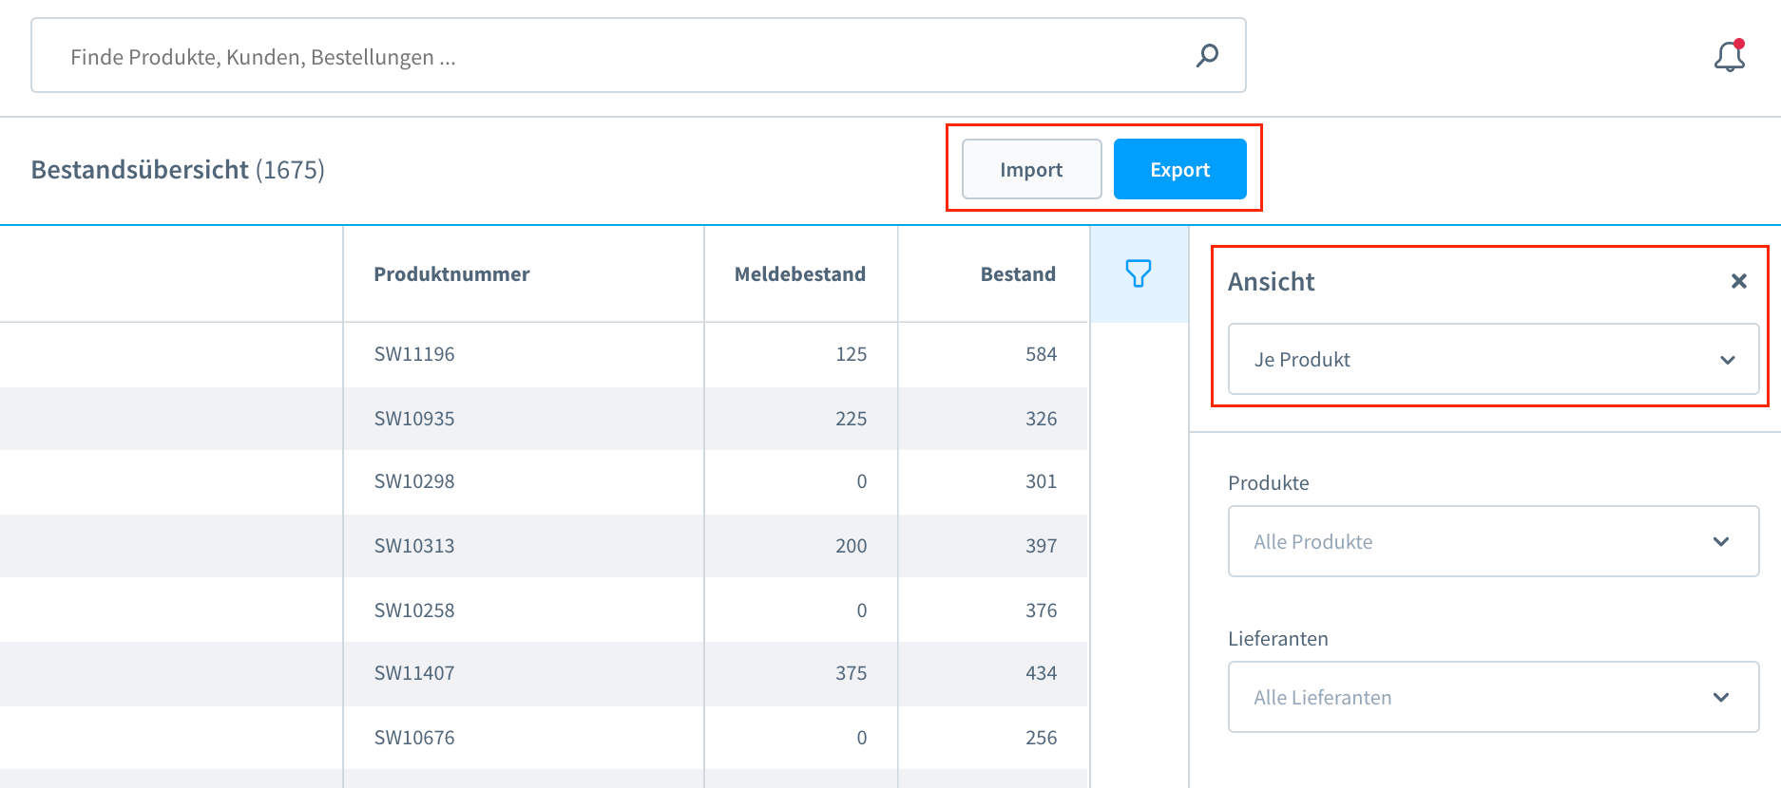The image size is (1781, 788).
Task: Open the Alle Produkte dropdown
Action: (1492, 541)
